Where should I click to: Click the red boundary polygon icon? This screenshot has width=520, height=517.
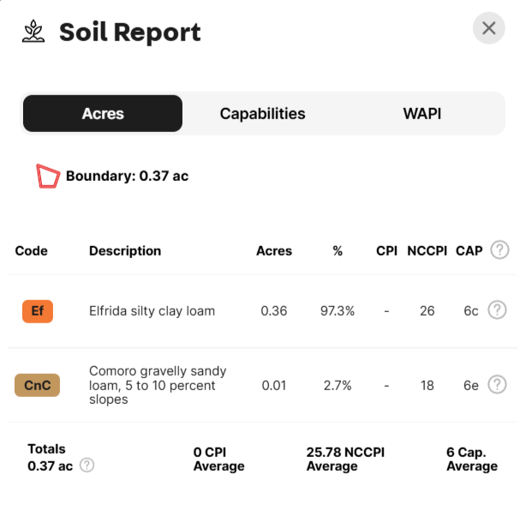click(x=47, y=177)
